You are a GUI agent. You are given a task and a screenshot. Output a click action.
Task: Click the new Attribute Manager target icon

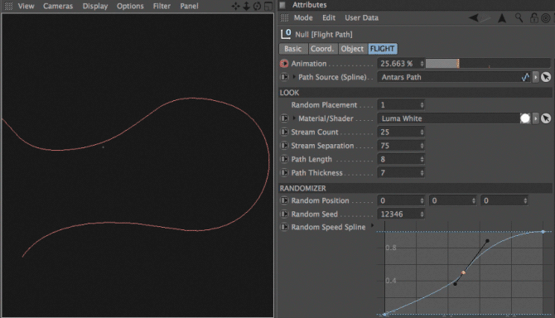coord(546,18)
